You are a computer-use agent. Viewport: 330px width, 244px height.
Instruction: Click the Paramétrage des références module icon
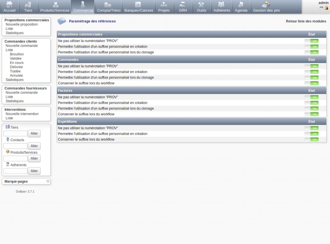62,21
